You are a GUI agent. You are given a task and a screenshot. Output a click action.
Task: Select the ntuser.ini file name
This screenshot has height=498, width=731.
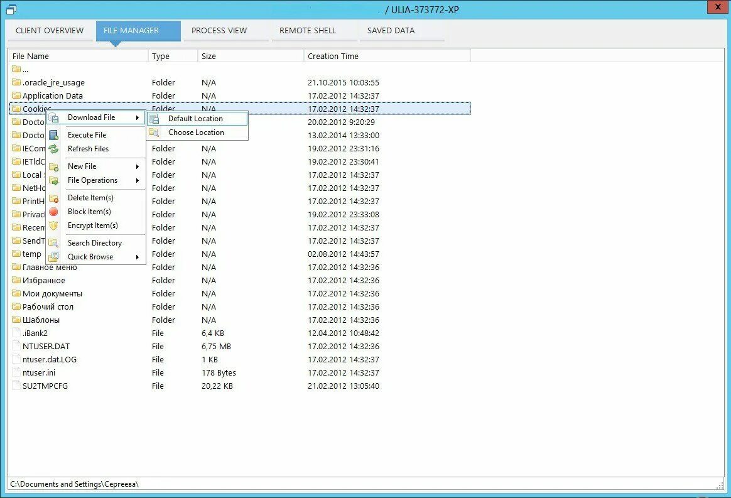click(x=39, y=372)
